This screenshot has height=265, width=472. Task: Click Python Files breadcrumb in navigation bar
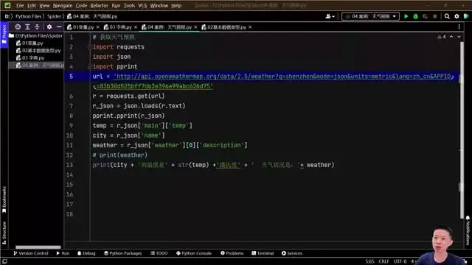point(28,16)
